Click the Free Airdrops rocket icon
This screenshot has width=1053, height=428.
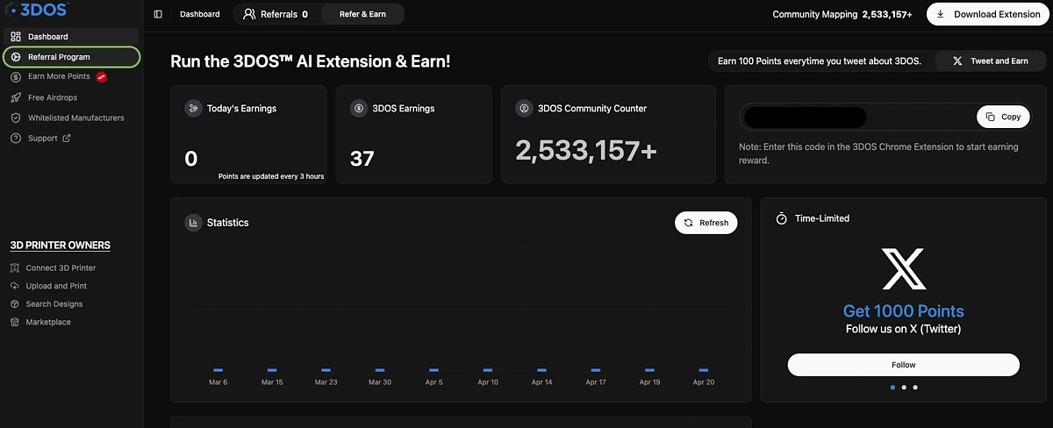click(16, 97)
